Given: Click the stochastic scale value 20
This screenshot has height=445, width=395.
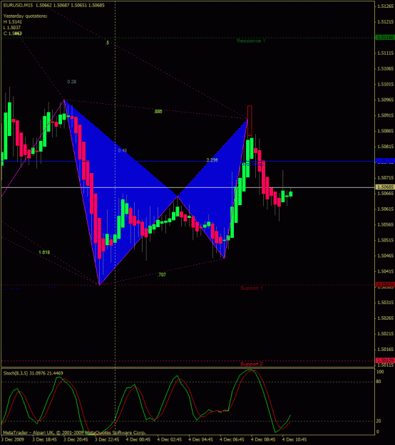Looking at the screenshot, I should click(379, 422).
